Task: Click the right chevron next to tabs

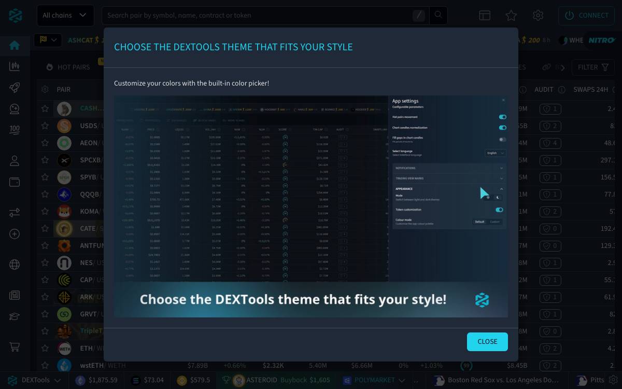Action: point(562,67)
